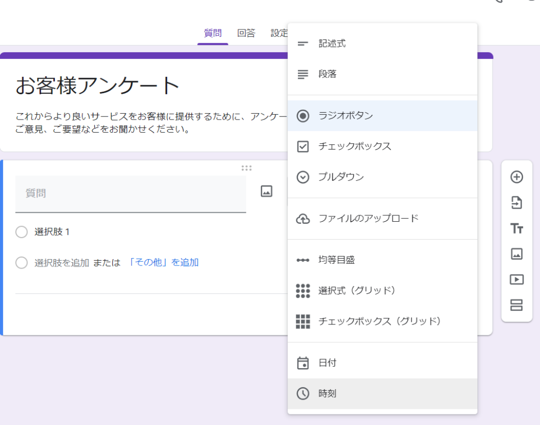Click the add question plus icon

pos(517,177)
